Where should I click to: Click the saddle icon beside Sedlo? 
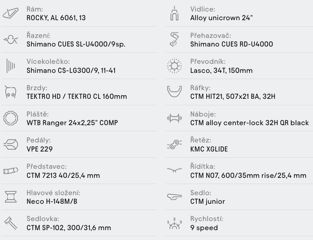coord(174,197)
